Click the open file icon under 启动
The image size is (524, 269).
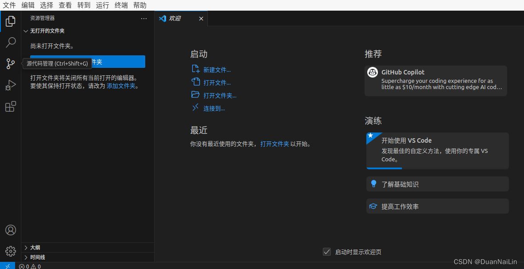pos(195,82)
